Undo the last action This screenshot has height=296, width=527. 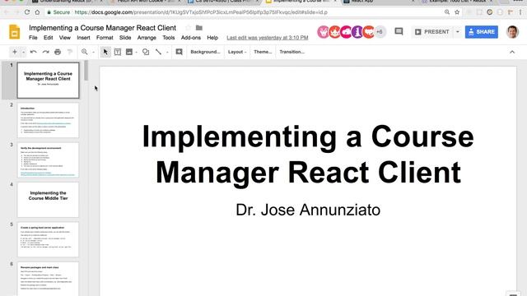pyautogui.click(x=33, y=52)
